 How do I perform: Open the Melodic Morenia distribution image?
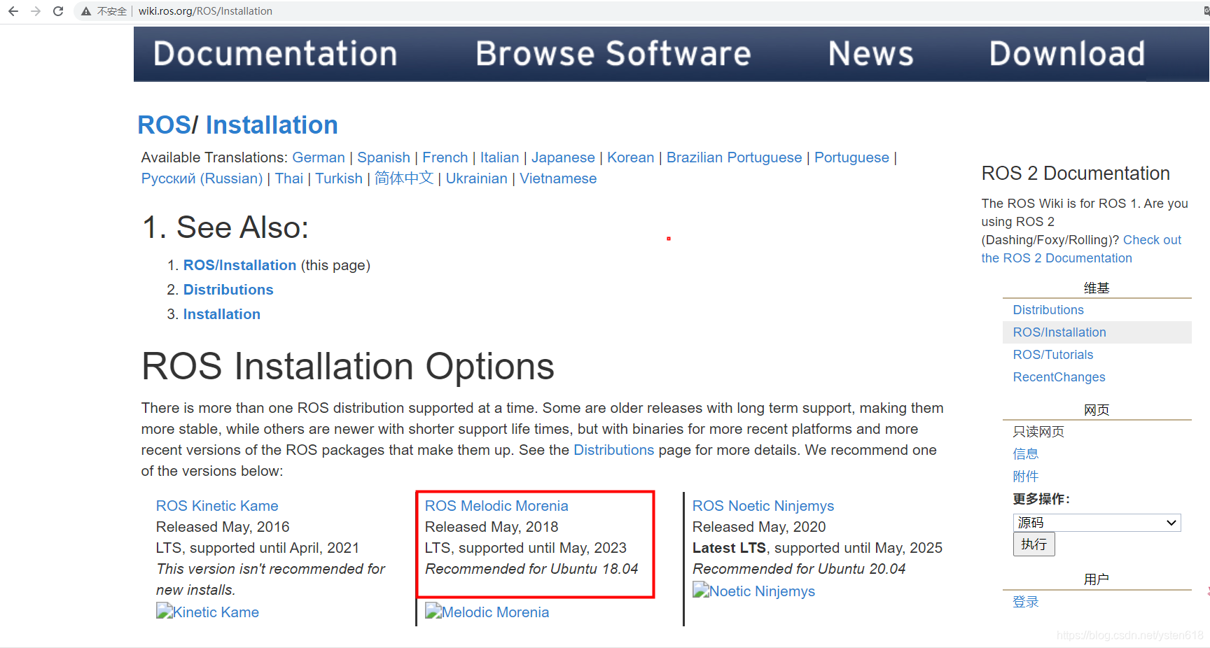tap(487, 612)
